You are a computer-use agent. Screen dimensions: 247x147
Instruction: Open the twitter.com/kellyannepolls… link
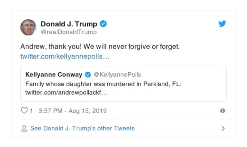[x=65, y=57]
